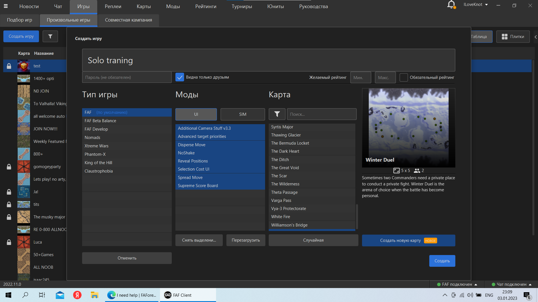This screenshot has height=302, width=538.
Task: Select 'Williamson's Bridge' map
Action: coord(312,225)
